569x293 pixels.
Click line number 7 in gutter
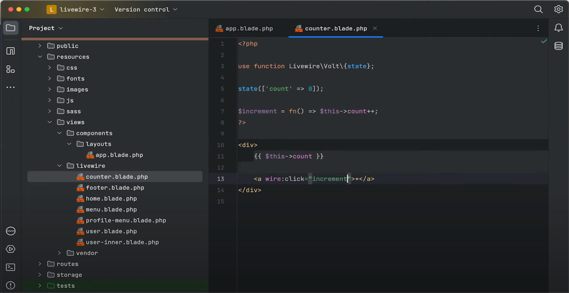(223, 111)
